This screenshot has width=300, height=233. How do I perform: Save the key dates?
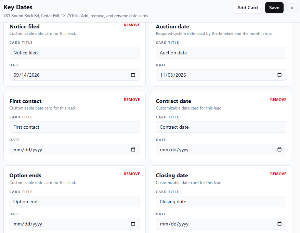tap(274, 8)
